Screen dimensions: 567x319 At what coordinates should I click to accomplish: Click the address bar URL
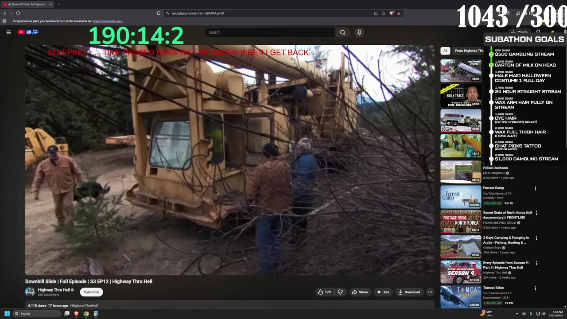[x=198, y=13]
